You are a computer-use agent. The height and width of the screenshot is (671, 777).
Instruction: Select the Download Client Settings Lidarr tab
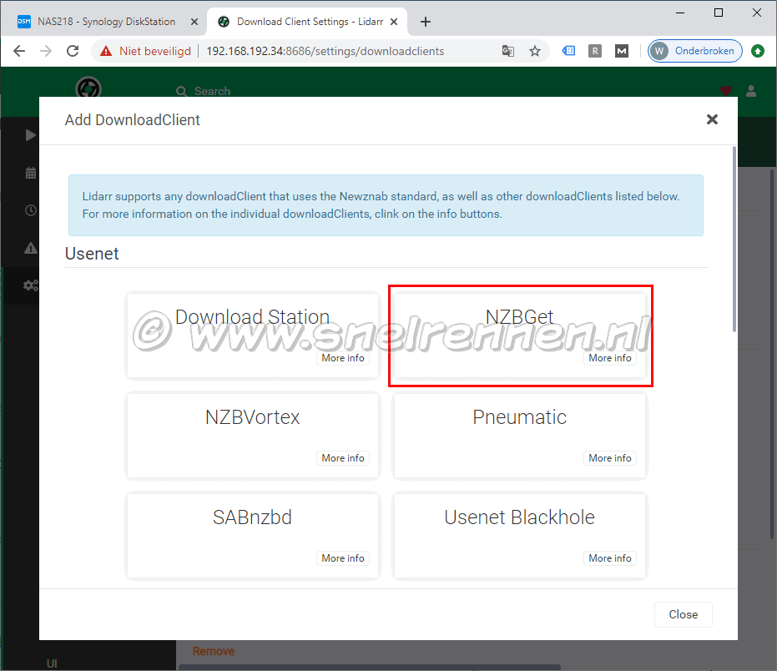[x=309, y=22]
